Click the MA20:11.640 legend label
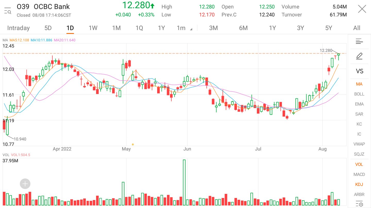The image size is (371, 208). [x=65, y=40]
